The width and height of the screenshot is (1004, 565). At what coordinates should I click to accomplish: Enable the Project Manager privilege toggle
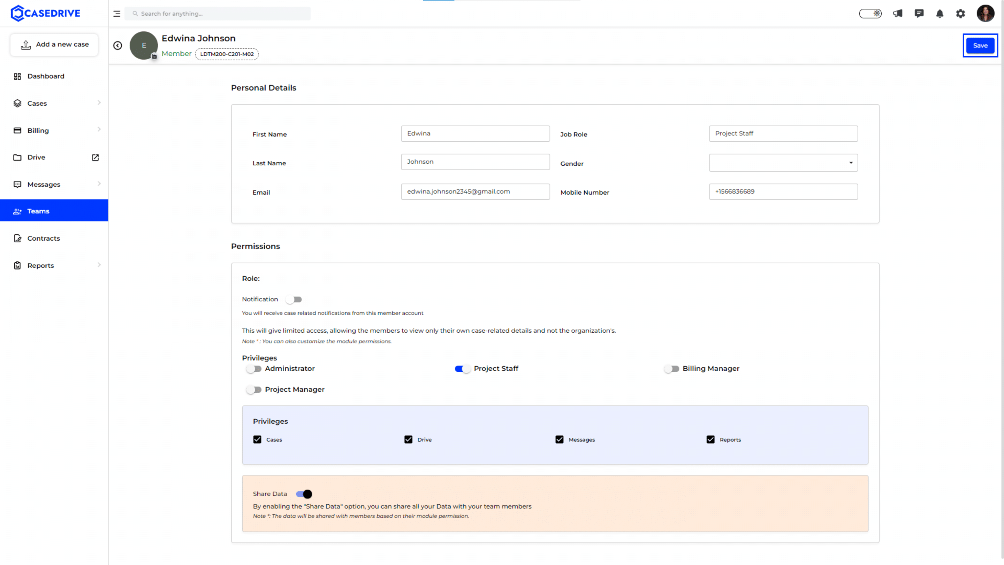(x=254, y=390)
